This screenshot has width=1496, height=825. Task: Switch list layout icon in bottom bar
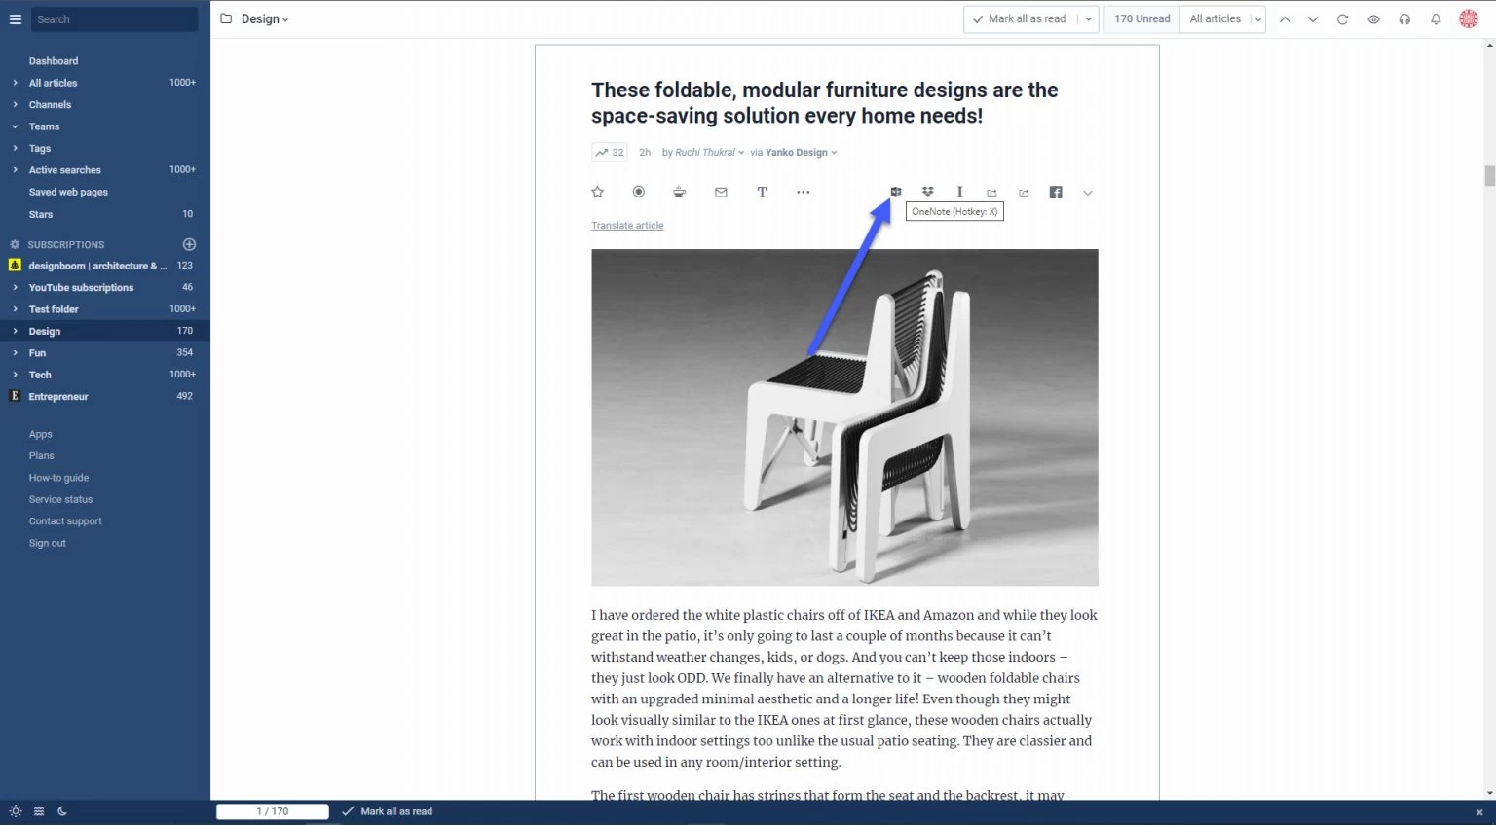pyautogui.click(x=39, y=811)
